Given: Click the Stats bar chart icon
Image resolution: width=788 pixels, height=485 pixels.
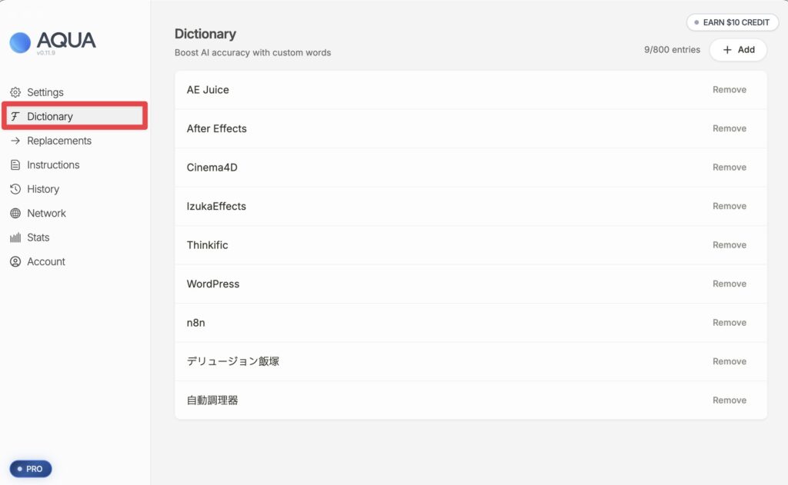Looking at the screenshot, I should pyautogui.click(x=15, y=238).
